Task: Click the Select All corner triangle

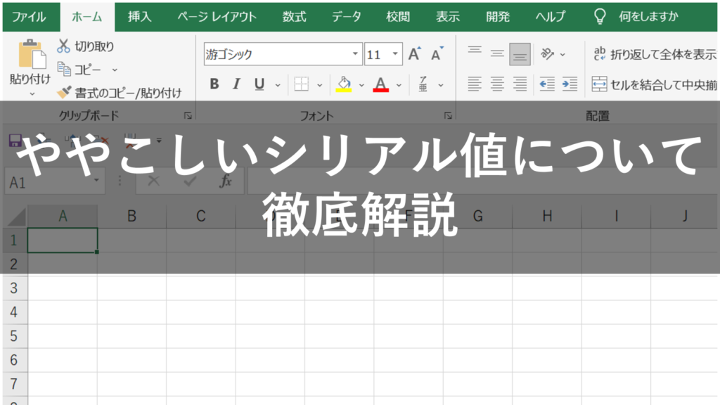Action: click(15, 217)
